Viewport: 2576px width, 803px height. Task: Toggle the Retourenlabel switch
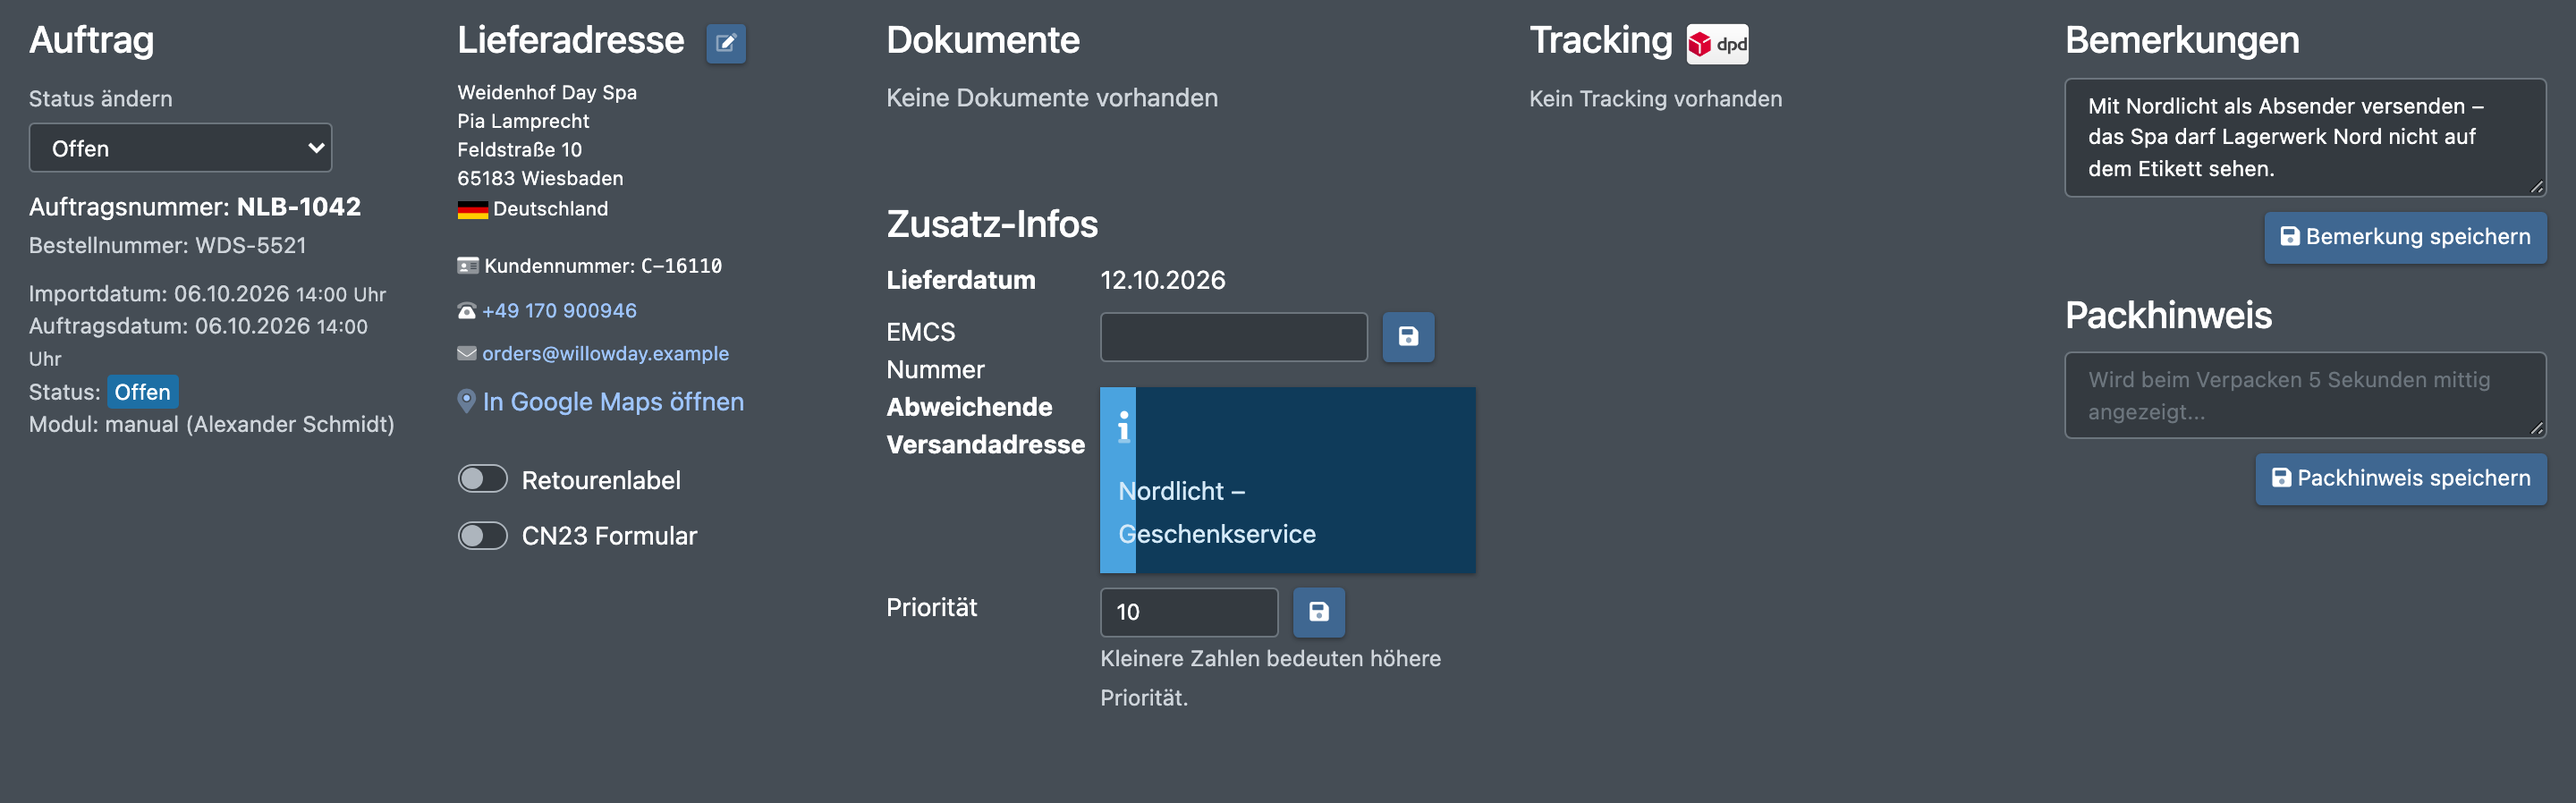[x=482, y=479]
